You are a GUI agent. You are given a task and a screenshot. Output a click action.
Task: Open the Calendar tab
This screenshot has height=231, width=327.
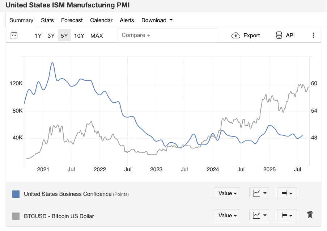tap(101, 20)
